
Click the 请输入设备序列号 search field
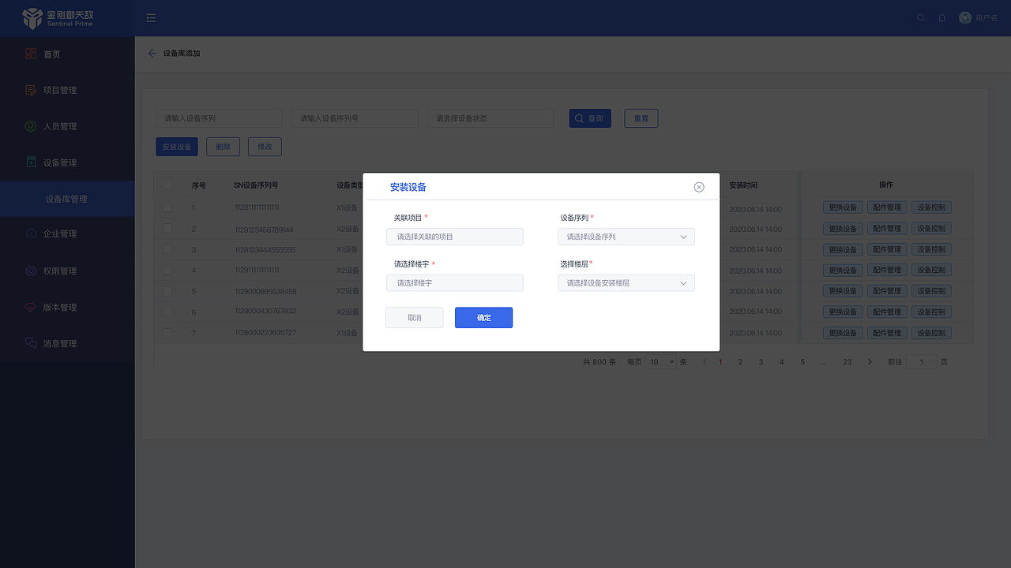click(355, 118)
